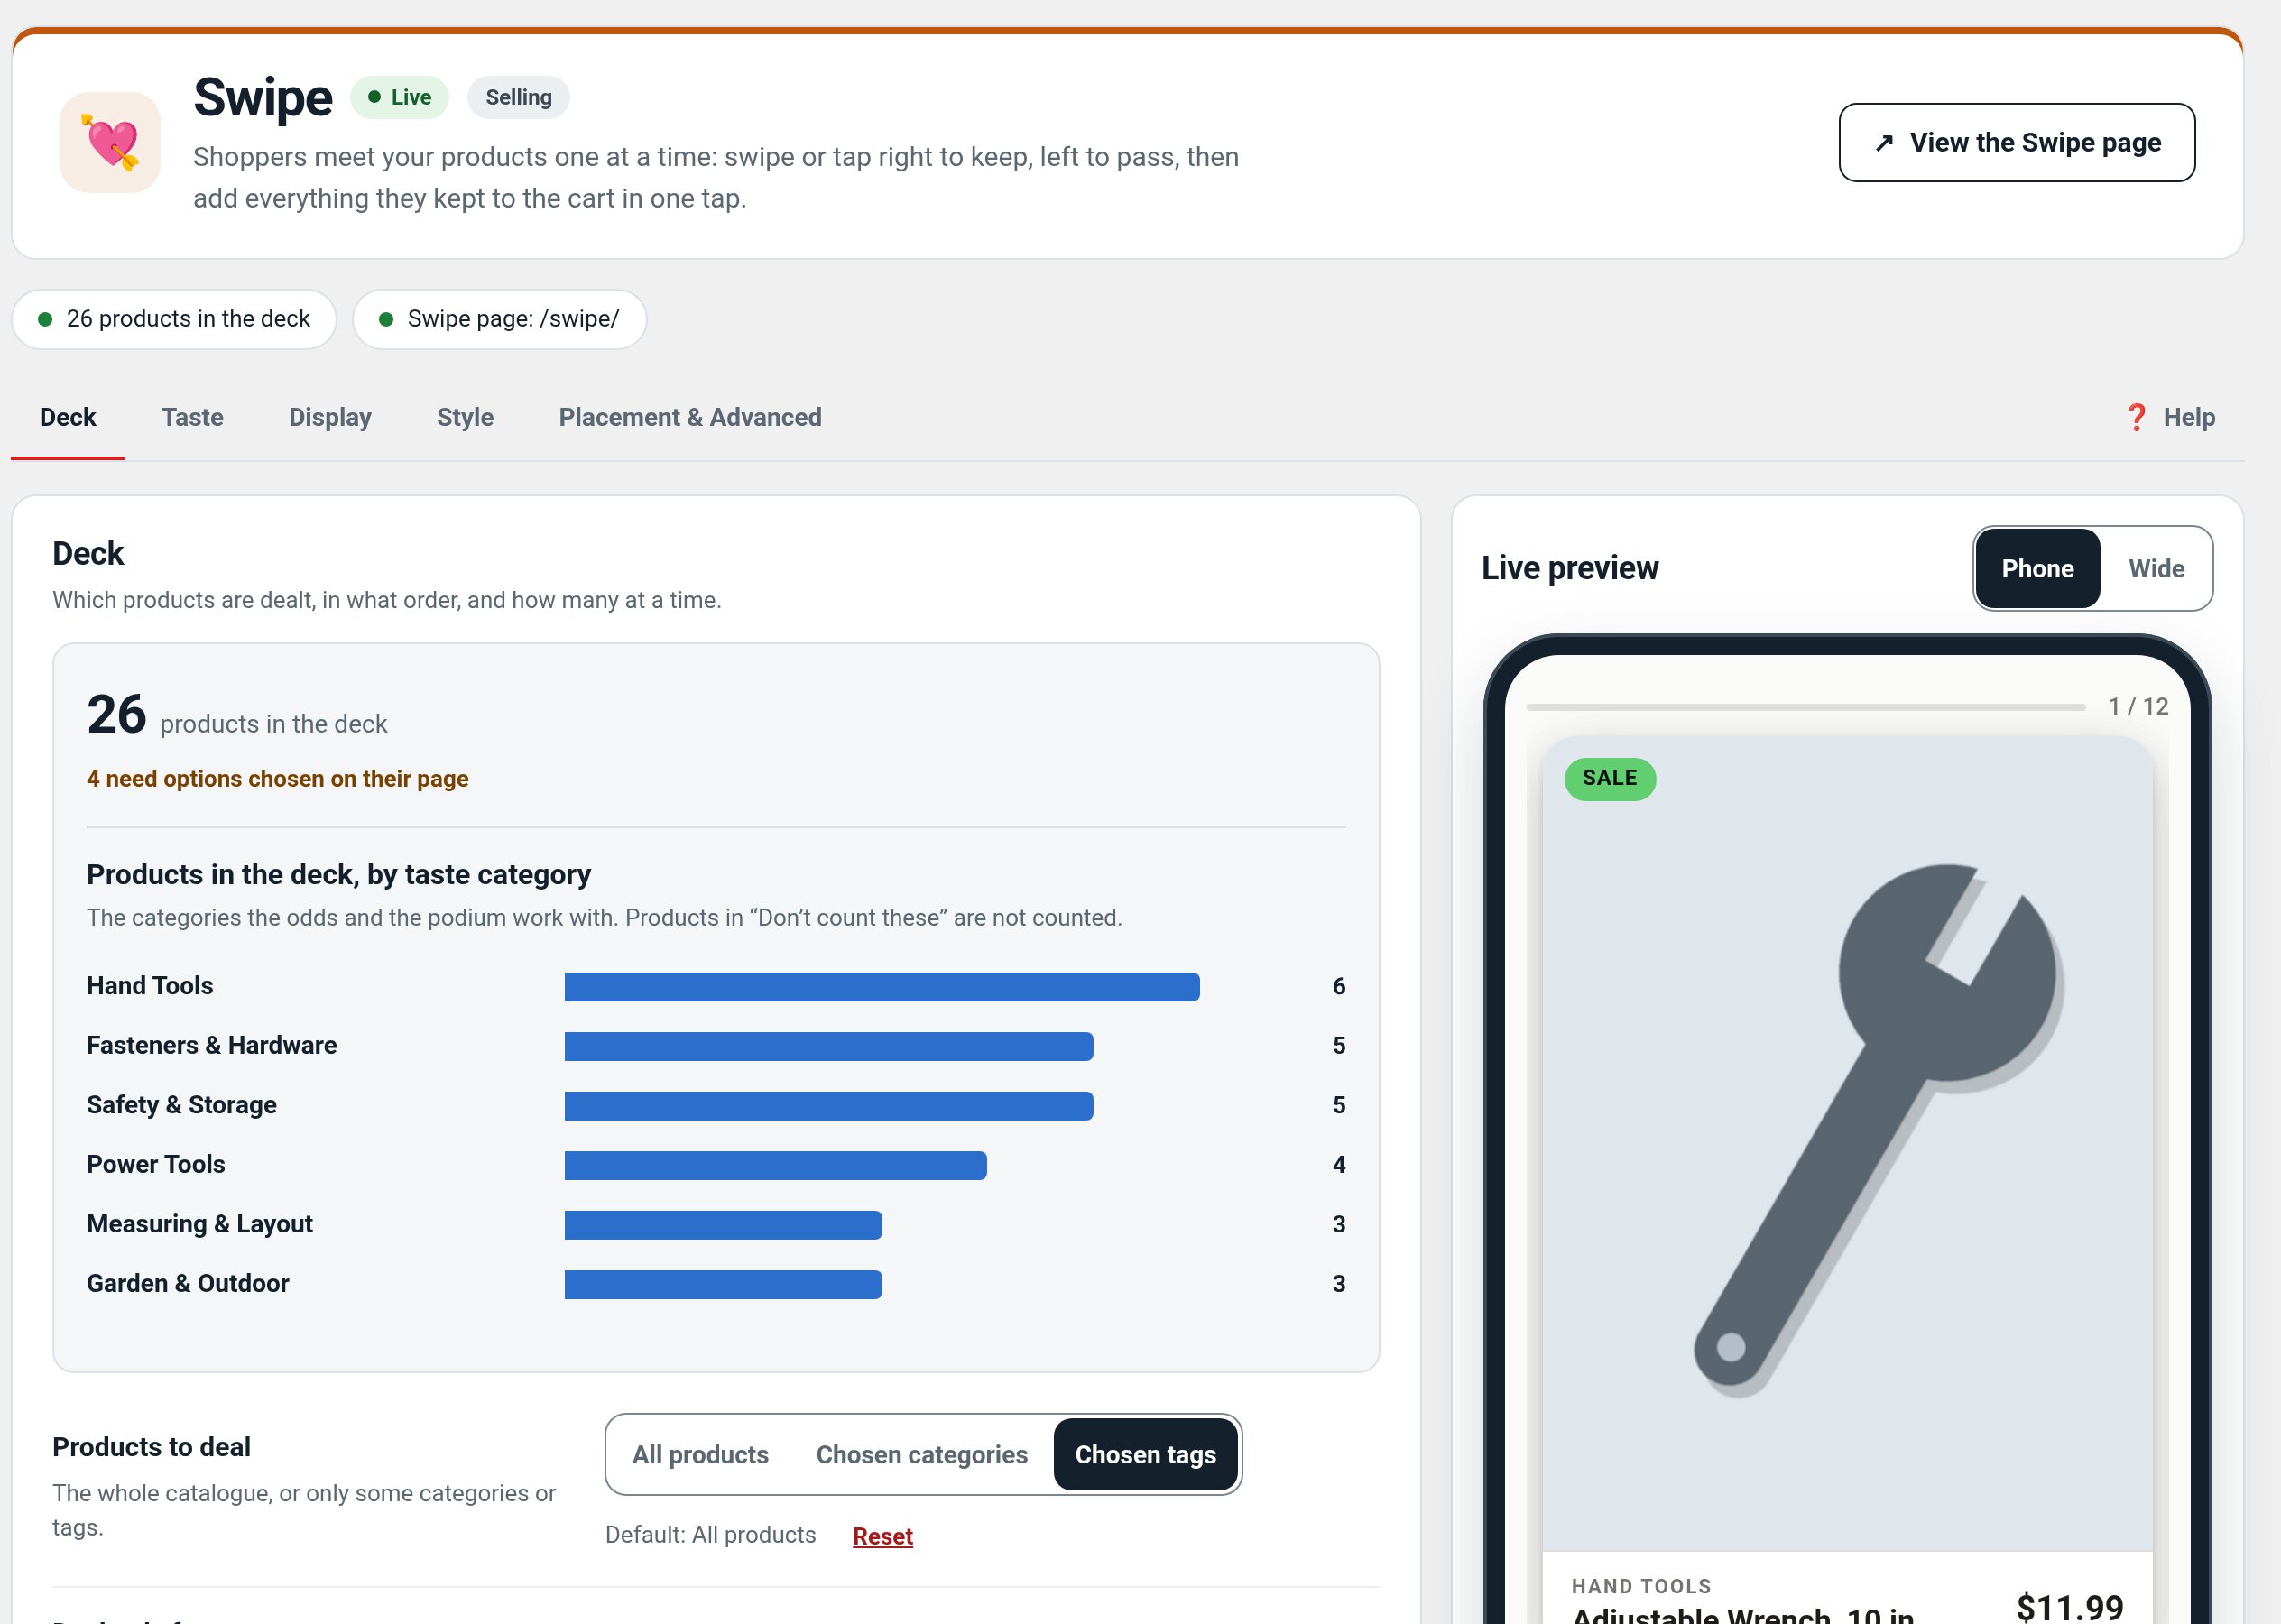The height and width of the screenshot is (1624, 2281).
Task: Click the Selling badge
Action: pos(518,97)
